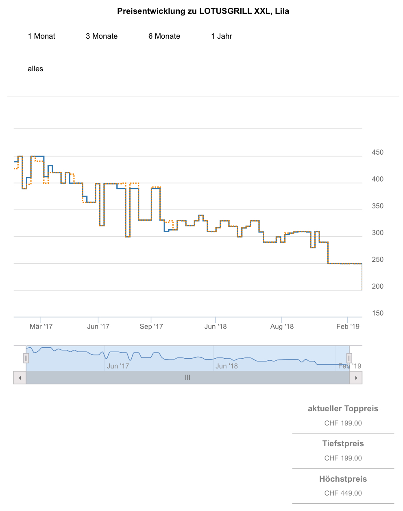Click the Aug '18 x-axis label

(282, 326)
